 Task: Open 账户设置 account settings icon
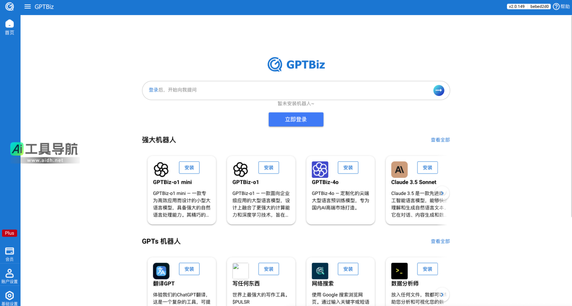(x=9, y=274)
